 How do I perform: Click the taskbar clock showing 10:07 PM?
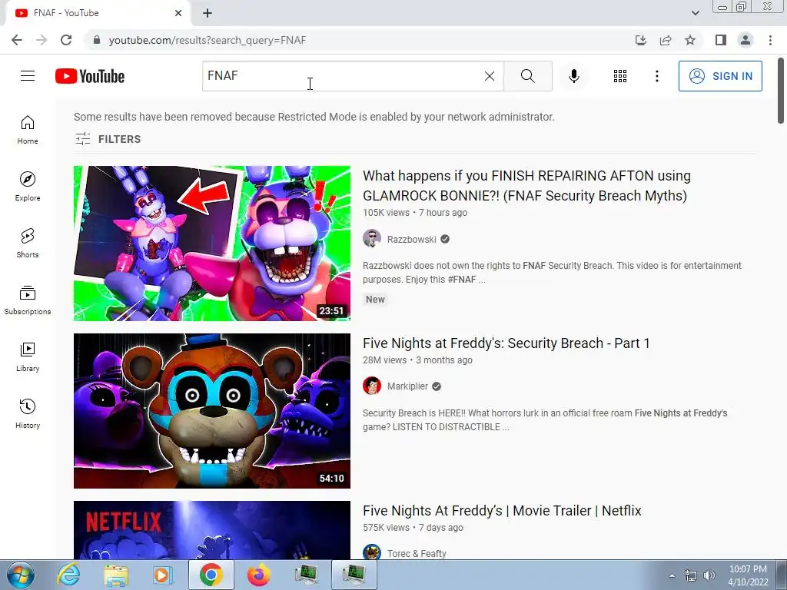point(748,575)
